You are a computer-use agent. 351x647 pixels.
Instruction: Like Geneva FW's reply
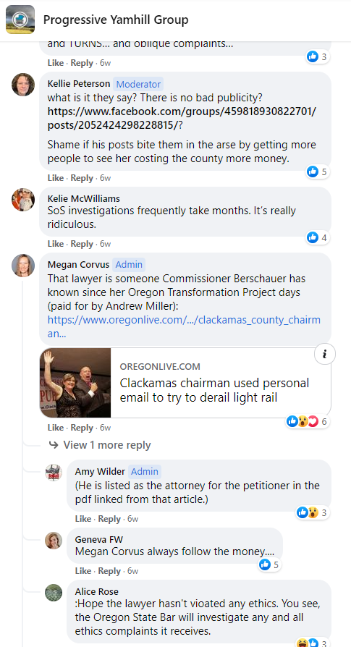point(83,571)
